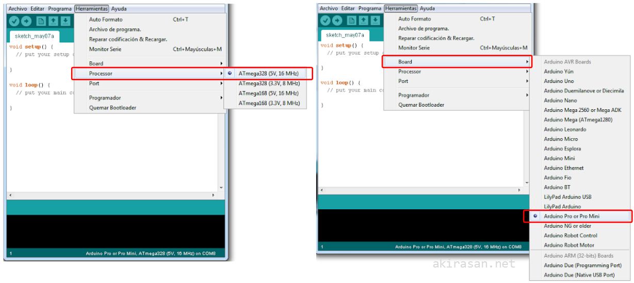Screen dimensions: 634x283
Task: Open Programa menu in right window
Action: [x=370, y=9]
